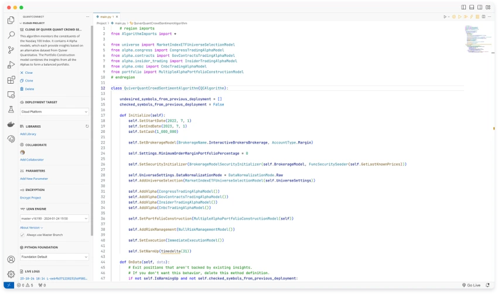Open the Accounts person icon
Image resolution: width=498 pixels, height=294 pixels.
tap(11, 259)
